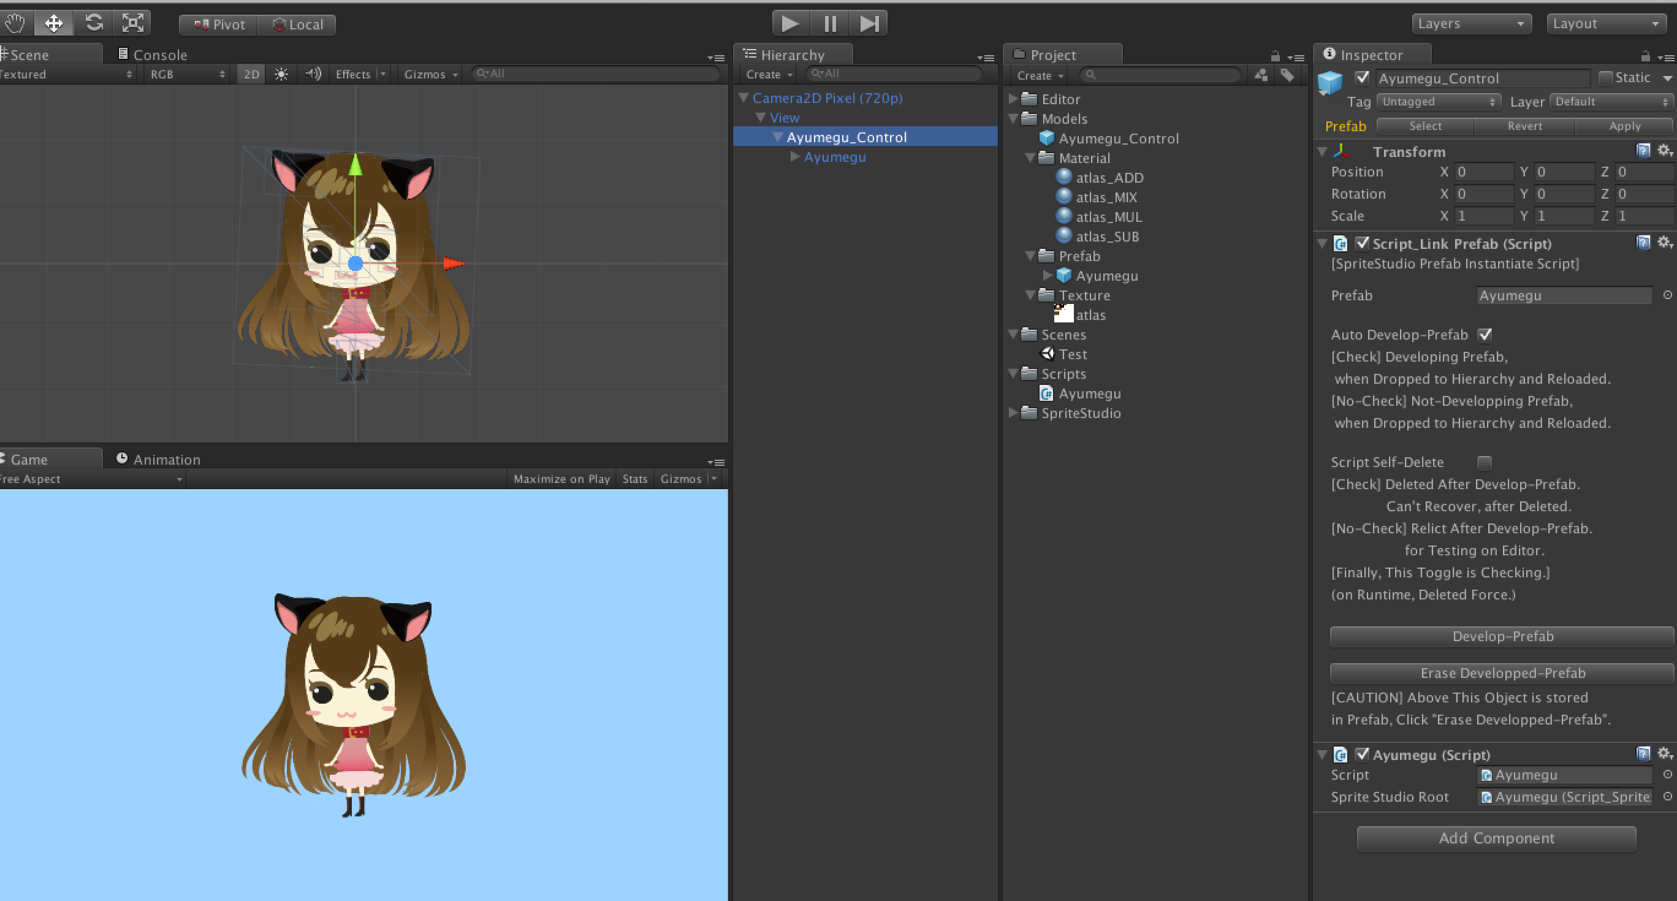The height and width of the screenshot is (901, 1677).
Task: Check Script Self-Delete checkbox
Action: point(1485,462)
